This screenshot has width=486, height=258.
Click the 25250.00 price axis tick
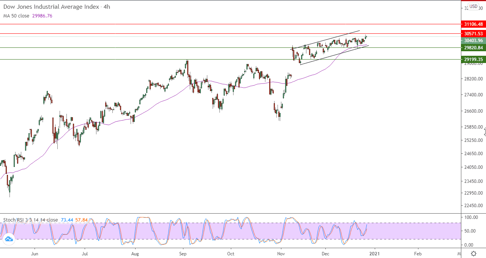(473, 140)
